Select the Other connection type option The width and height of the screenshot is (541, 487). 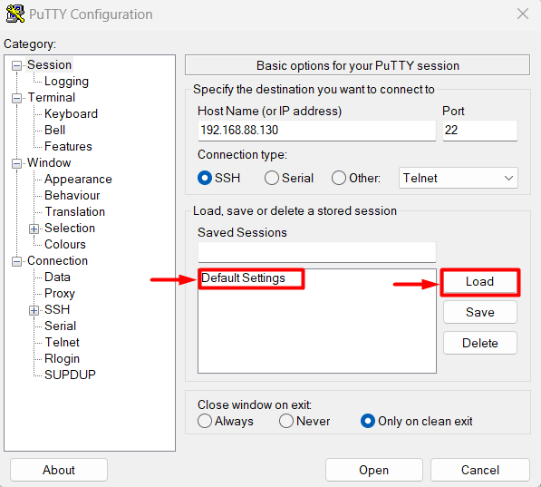click(x=339, y=179)
